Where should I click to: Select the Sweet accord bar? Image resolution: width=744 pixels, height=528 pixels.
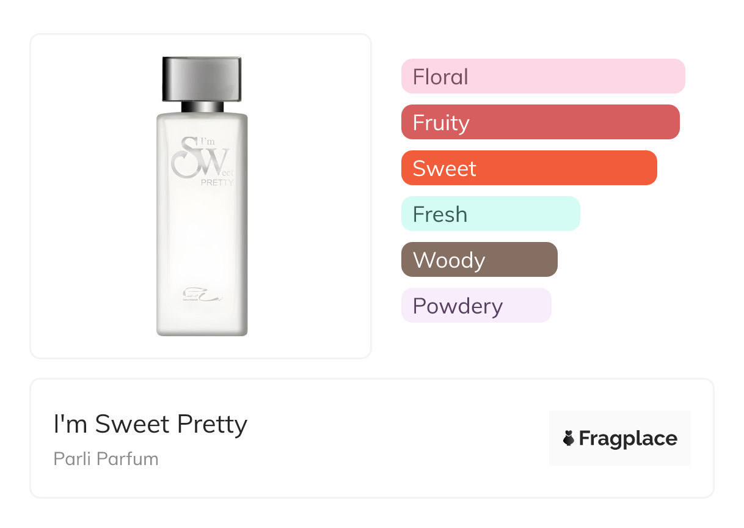point(528,168)
